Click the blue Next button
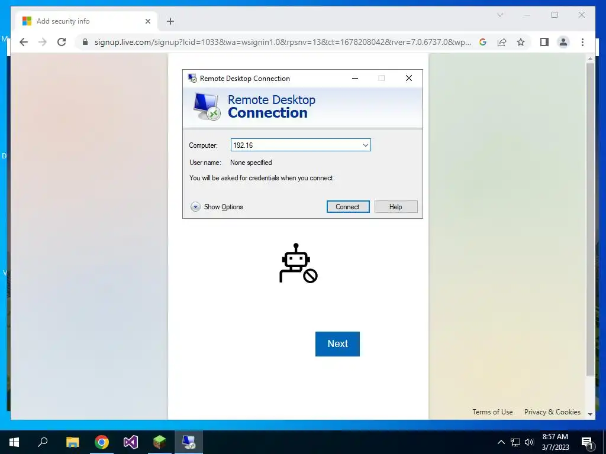The width and height of the screenshot is (606, 454). [x=337, y=343]
